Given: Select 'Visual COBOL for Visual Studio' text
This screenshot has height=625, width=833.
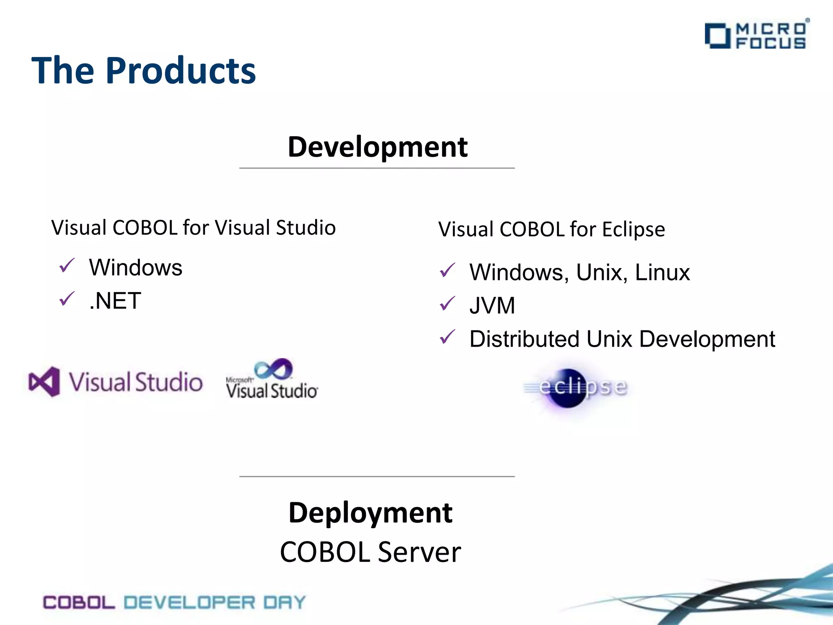Looking at the screenshot, I should pos(194,227).
